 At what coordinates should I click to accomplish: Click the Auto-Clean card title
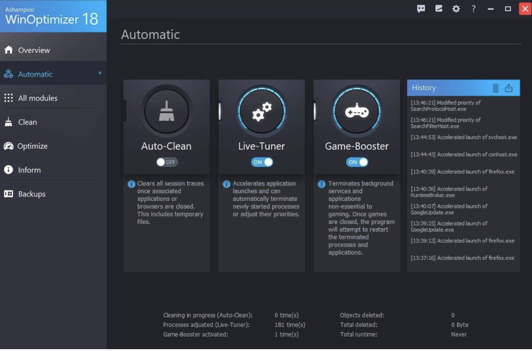pos(166,146)
